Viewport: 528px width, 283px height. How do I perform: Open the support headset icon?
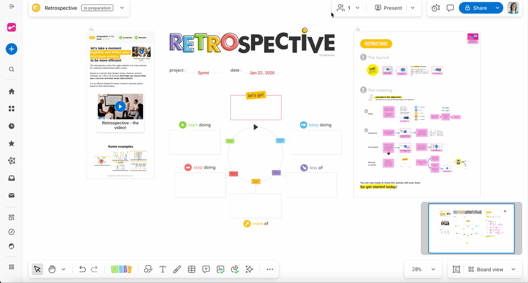(12, 246)
